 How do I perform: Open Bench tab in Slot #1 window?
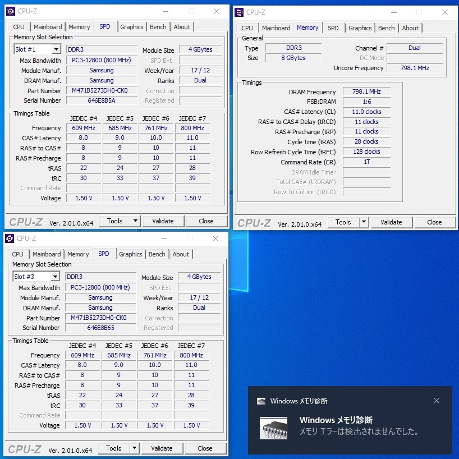pos(158,27)
